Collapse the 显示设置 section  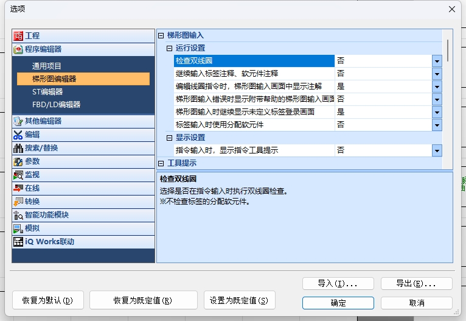pos(170,138)
